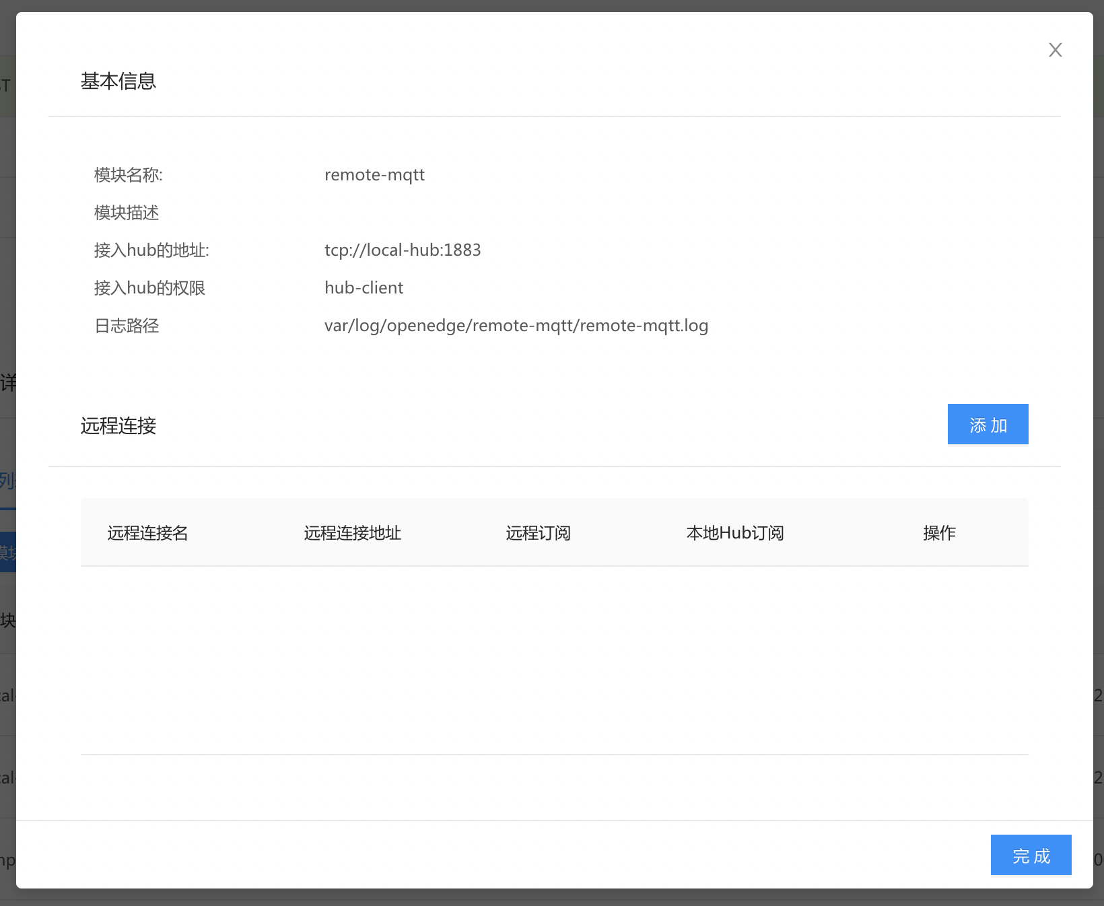Select the 远程连接名 column header
The width and height of the screenshot is (1104, 906).
tap(147, 533)
